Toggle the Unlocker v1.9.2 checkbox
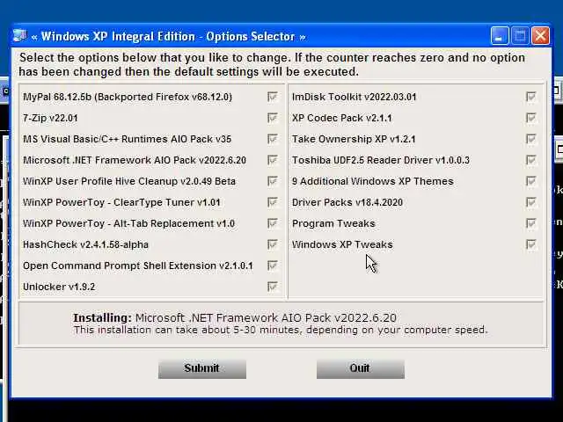 click(x=273, y=287)
